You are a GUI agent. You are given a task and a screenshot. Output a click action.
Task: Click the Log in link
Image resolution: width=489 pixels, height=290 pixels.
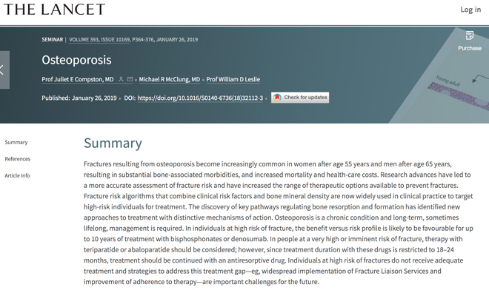tap(470, 10)
